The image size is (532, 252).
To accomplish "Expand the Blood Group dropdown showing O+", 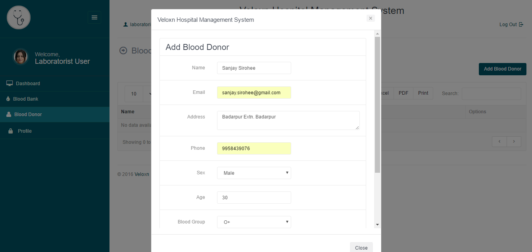I will pyautogui.click(x=254, y=222).
